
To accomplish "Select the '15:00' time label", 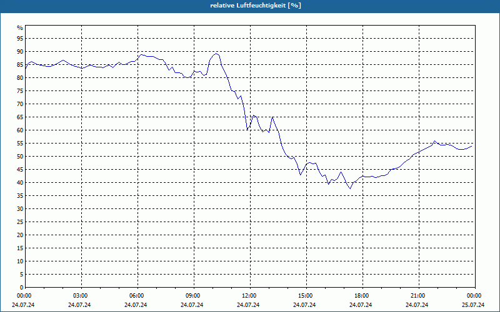I will pos(306,296).
